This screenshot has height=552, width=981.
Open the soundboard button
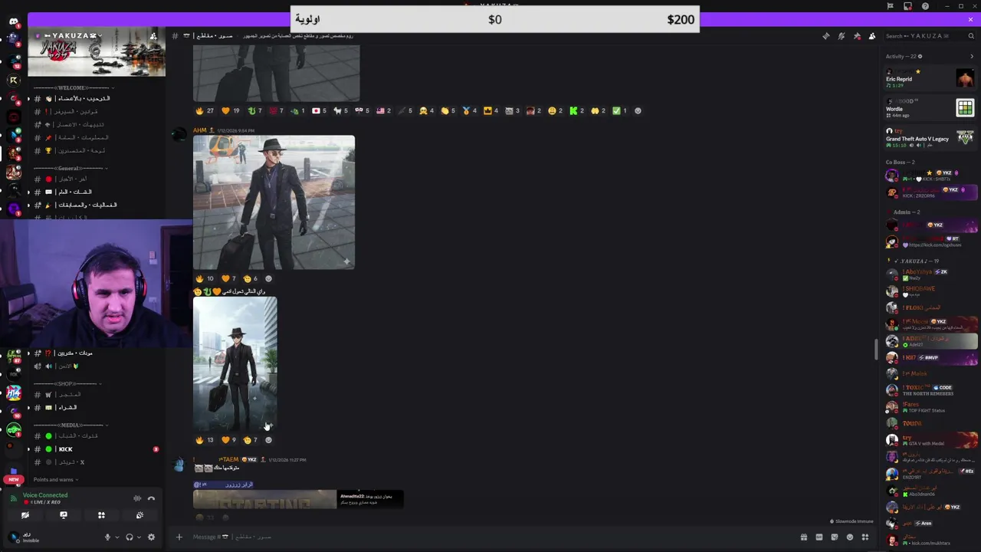coord(139,515)
